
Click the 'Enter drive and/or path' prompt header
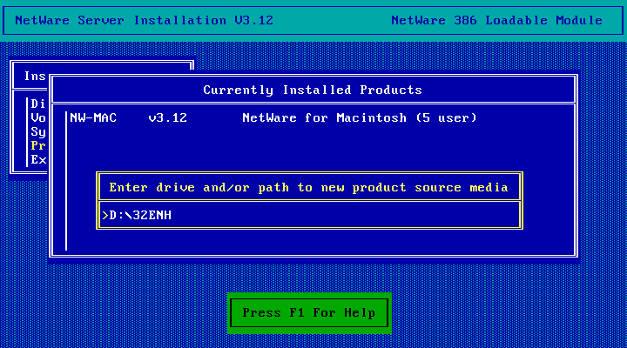[308, 187]
